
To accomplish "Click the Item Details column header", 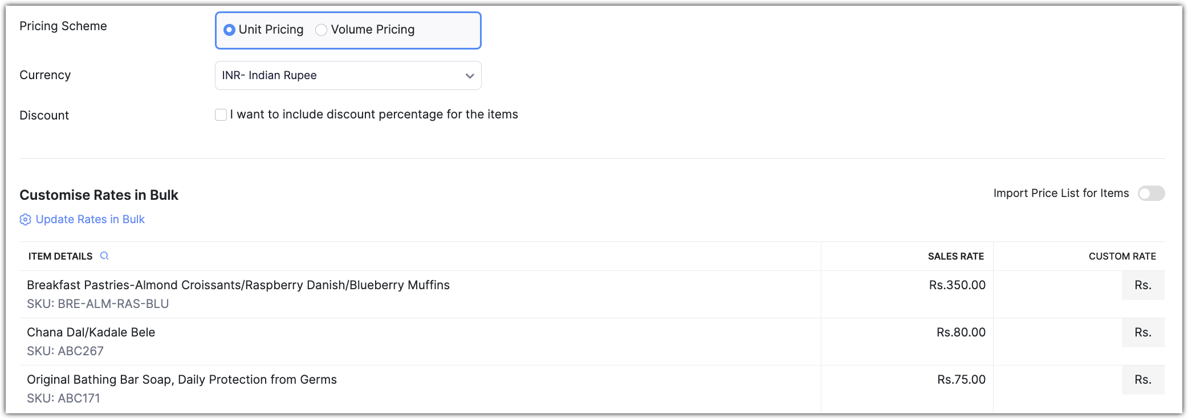I will pyautogui.click(x=60, y=256).
